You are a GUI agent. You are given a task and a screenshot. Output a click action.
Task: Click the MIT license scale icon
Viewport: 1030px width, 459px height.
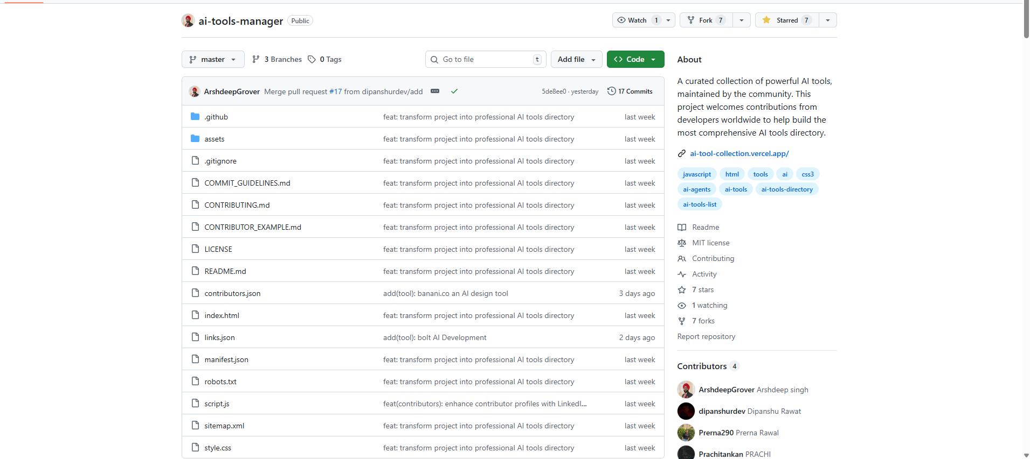(682, 243)
